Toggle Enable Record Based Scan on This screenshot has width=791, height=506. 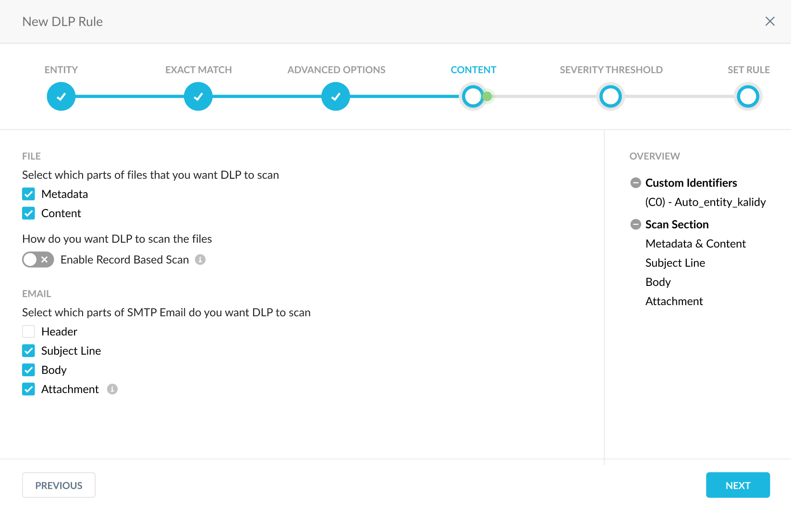click(37, 259)
